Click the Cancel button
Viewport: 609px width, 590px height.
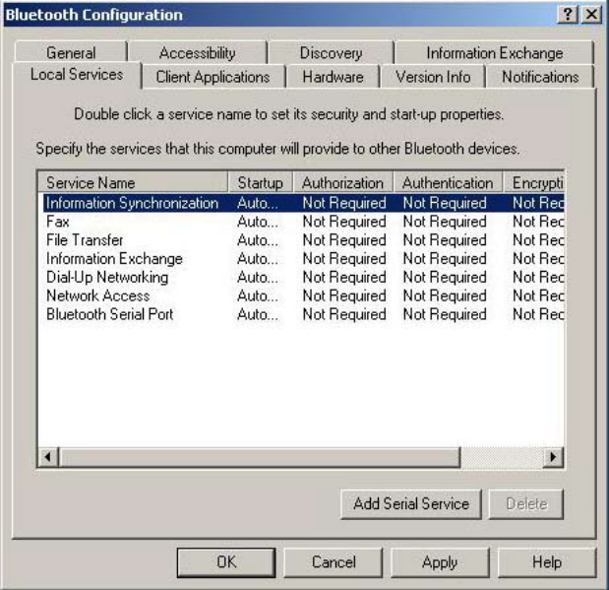coord(334,562)
